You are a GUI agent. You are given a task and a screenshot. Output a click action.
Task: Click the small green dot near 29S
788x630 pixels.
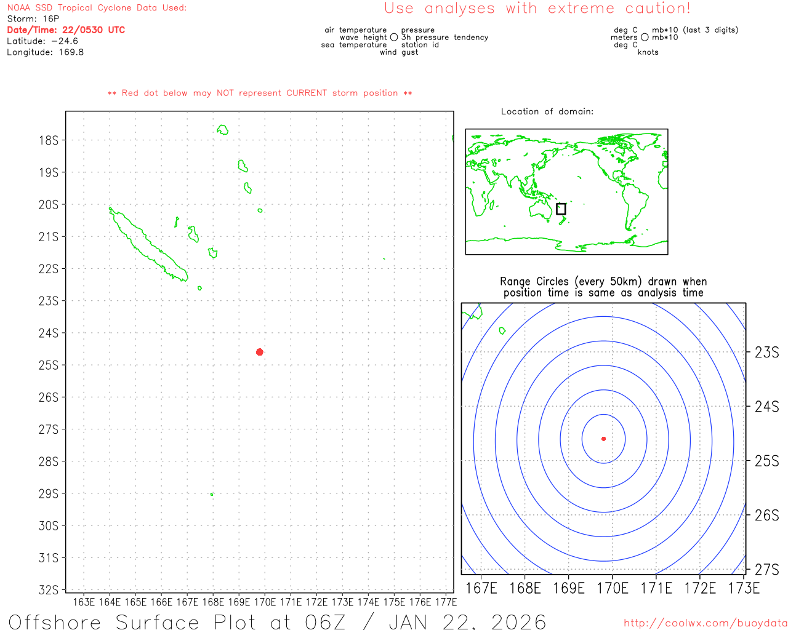click(212, 494)
